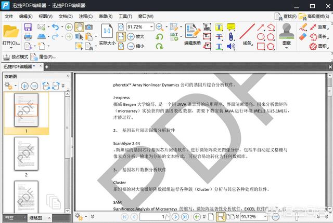Open the 注释(C) menu
The height and width of the screenshot is (223, 333).
click(x=85, y=16)
